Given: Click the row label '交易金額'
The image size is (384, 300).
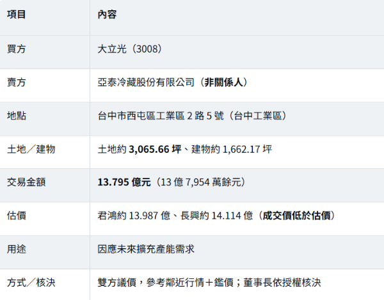Looking at the screenshot, I should (x=26, y=182).
